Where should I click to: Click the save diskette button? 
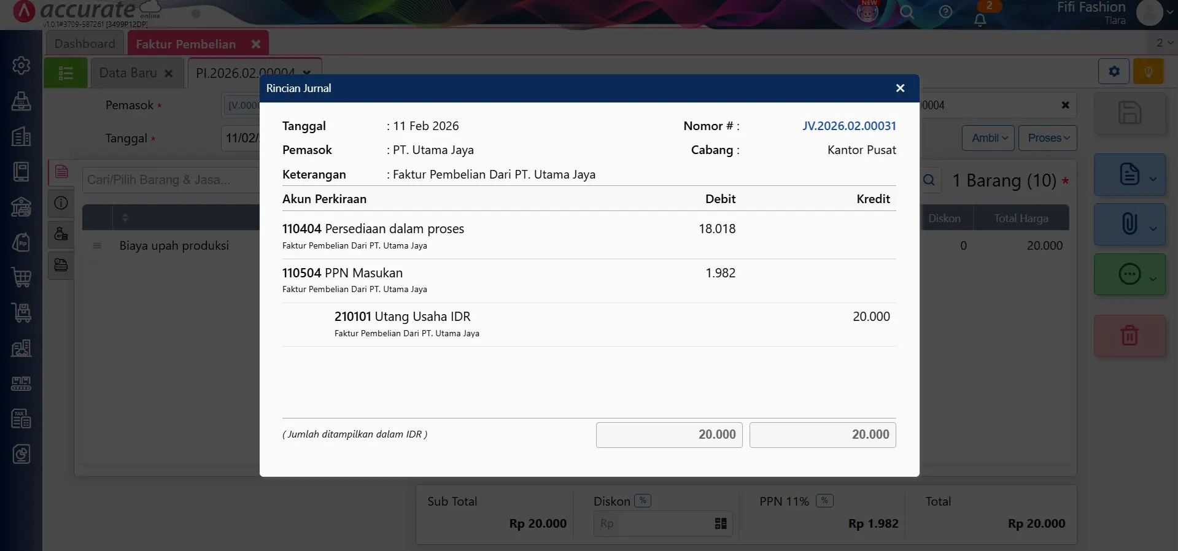point(1129,114)
